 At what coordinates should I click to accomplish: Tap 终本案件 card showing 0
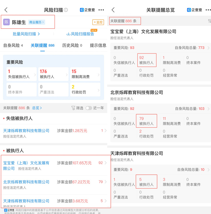[21, 90]
